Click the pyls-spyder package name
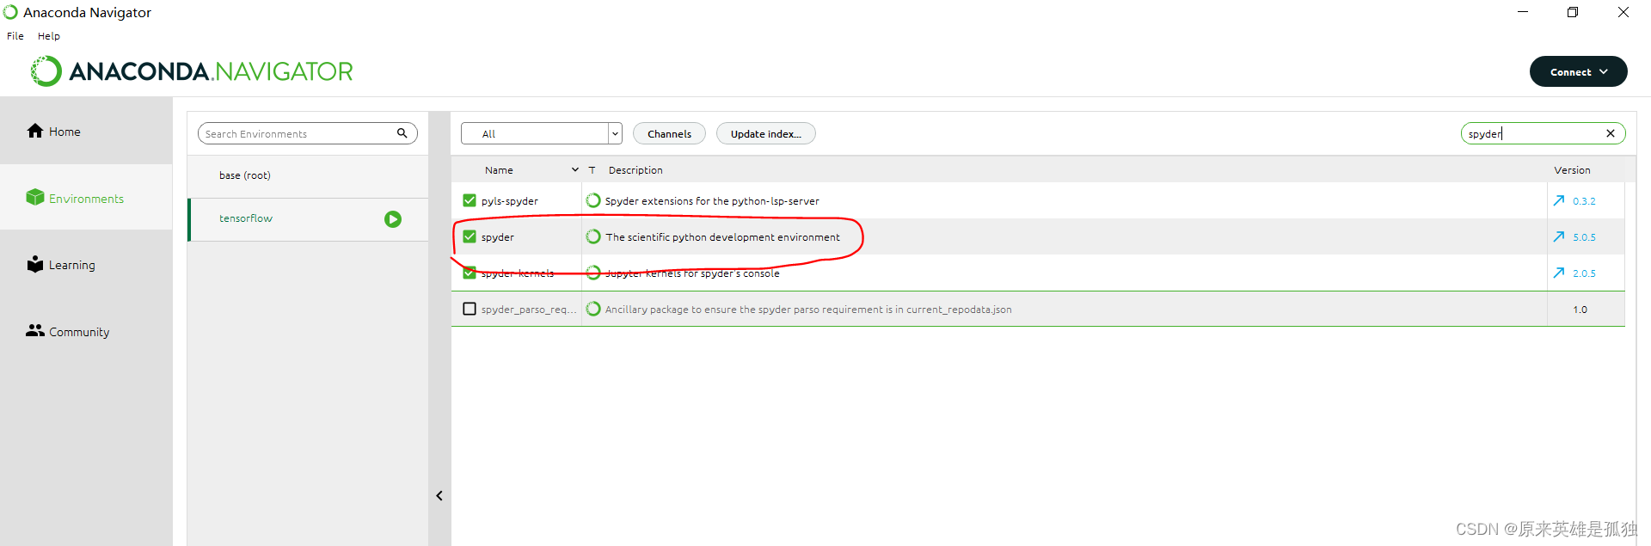This screenshot has width=1651, height=546. pyautogui.click(x=510, y=201)
